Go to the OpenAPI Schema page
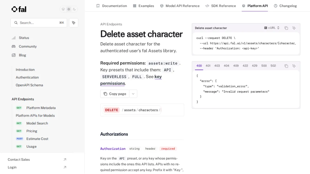 click(29, 85)
